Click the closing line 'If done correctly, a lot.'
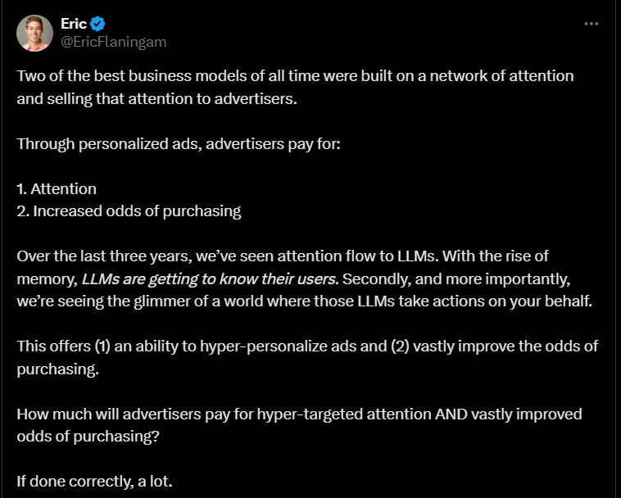Screen dimensions: 621x498 pyautogui.click(x=95, y=482)
